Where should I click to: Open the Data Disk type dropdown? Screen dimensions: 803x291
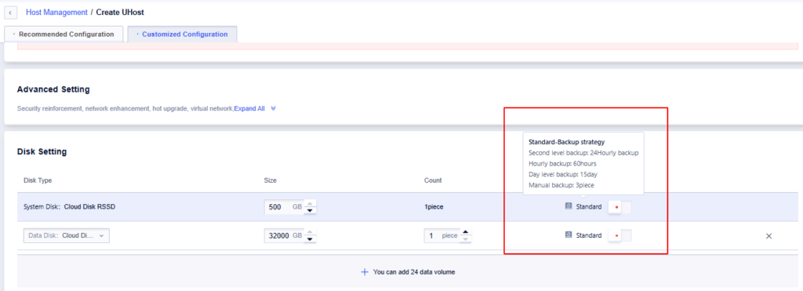click(x=67, y=235)
